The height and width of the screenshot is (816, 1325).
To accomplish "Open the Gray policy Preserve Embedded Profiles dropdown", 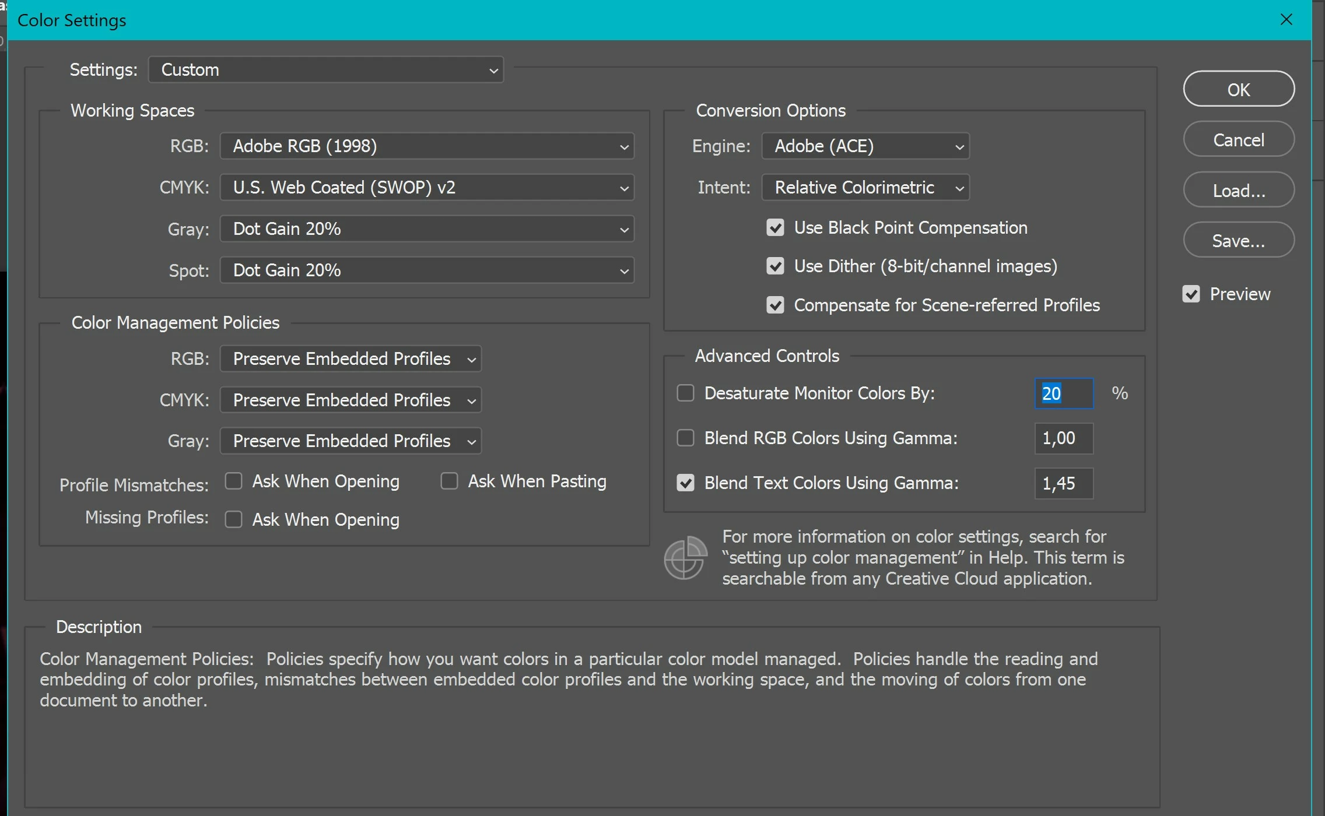I will click(350, 441).
